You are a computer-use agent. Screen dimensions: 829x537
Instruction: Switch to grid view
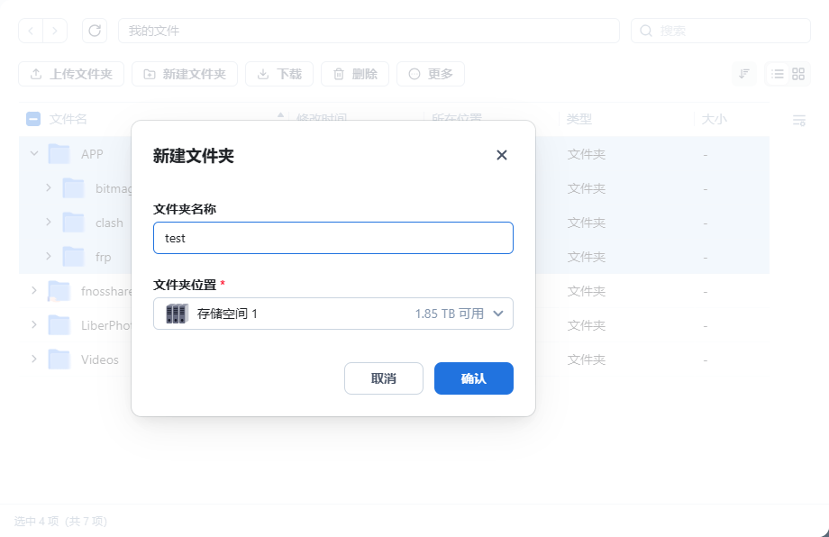pos(798,74)
